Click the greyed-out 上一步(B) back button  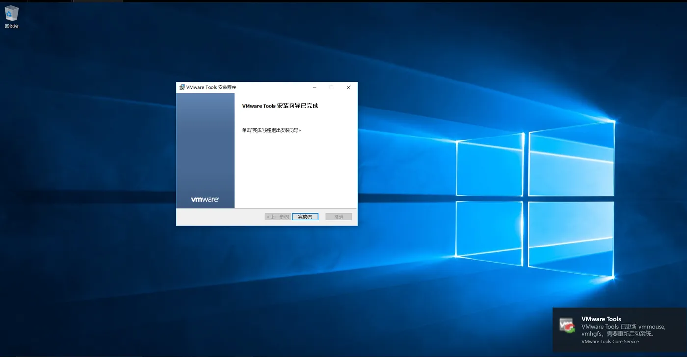pos(278,217)
